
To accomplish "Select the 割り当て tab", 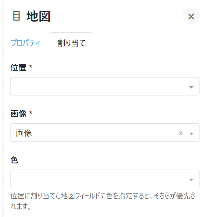I will [72, 43].
